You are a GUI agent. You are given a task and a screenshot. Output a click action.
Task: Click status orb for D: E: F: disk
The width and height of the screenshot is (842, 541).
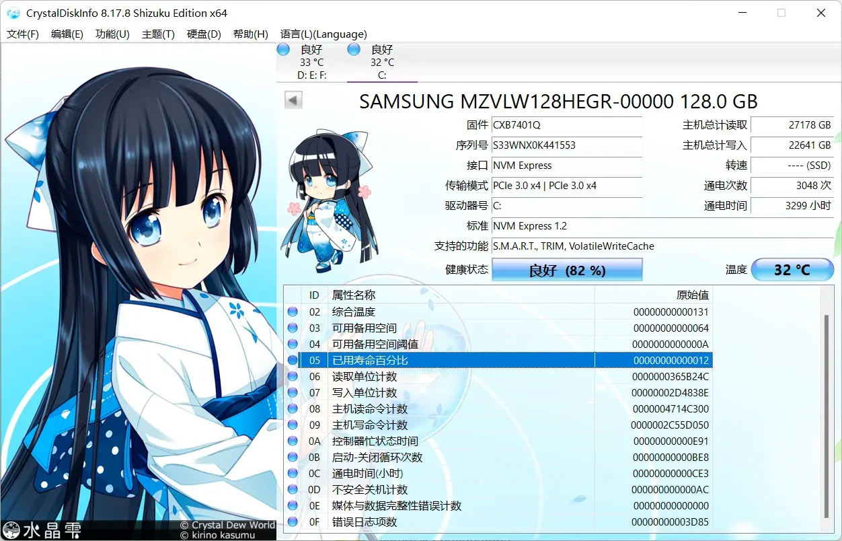point(283,49)
